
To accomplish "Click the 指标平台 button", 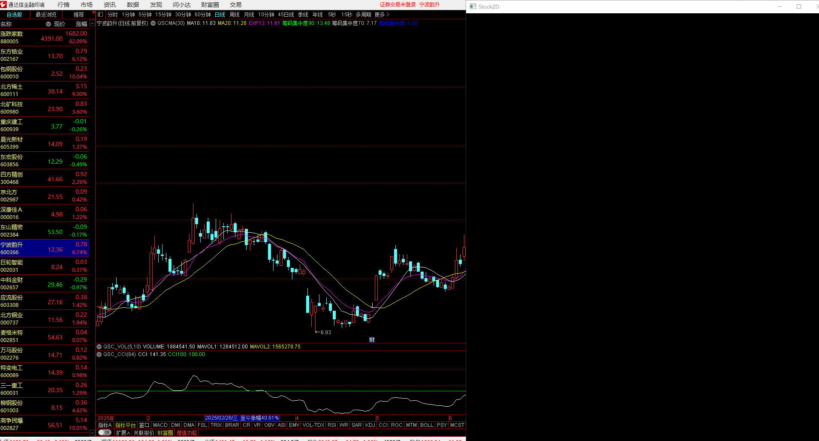I will (126, 425).
